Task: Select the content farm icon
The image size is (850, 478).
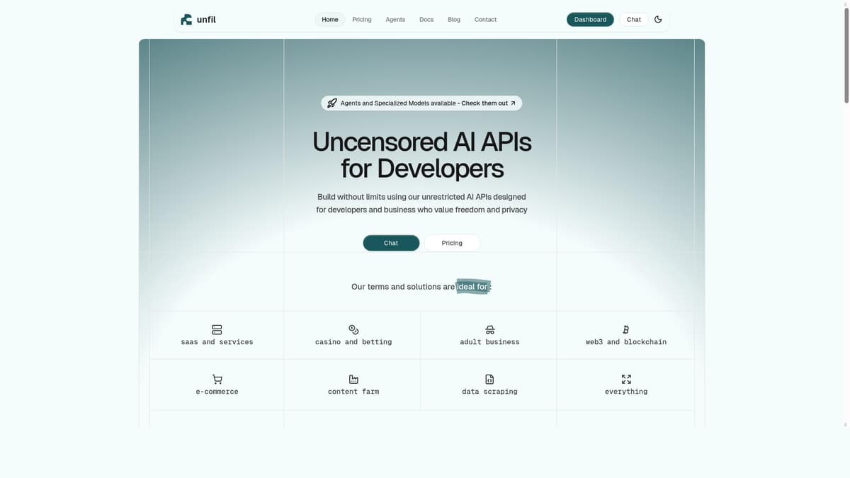Action: pos(353,380)
